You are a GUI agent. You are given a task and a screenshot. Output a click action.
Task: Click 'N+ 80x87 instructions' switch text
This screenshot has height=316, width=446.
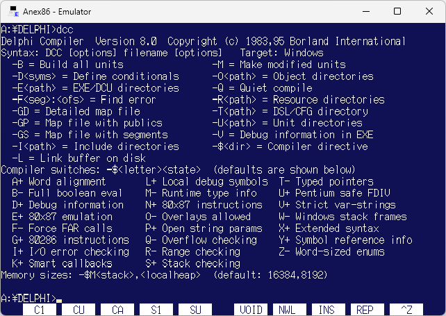(204, 205)
